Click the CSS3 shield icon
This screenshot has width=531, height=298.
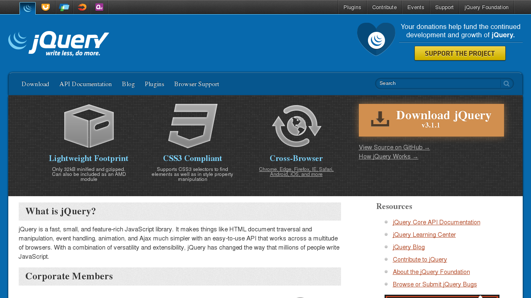(192, 126)
